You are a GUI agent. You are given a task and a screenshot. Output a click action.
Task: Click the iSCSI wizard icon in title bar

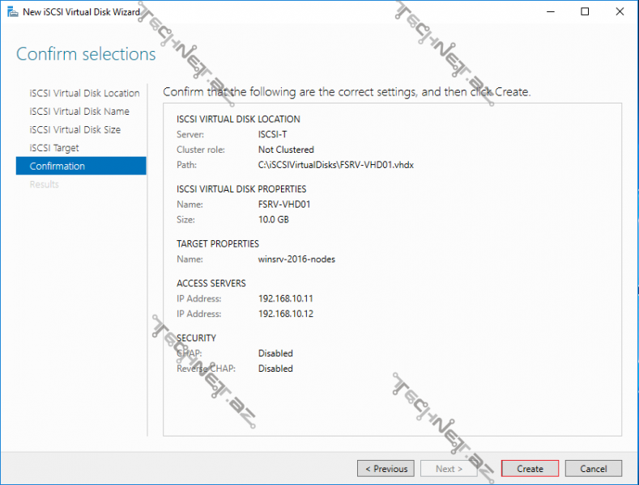(11, 12)
